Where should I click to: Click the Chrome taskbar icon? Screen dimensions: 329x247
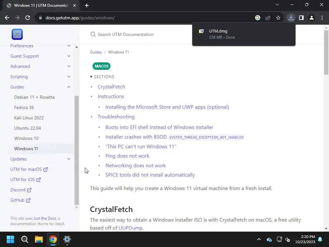(53, 239)
